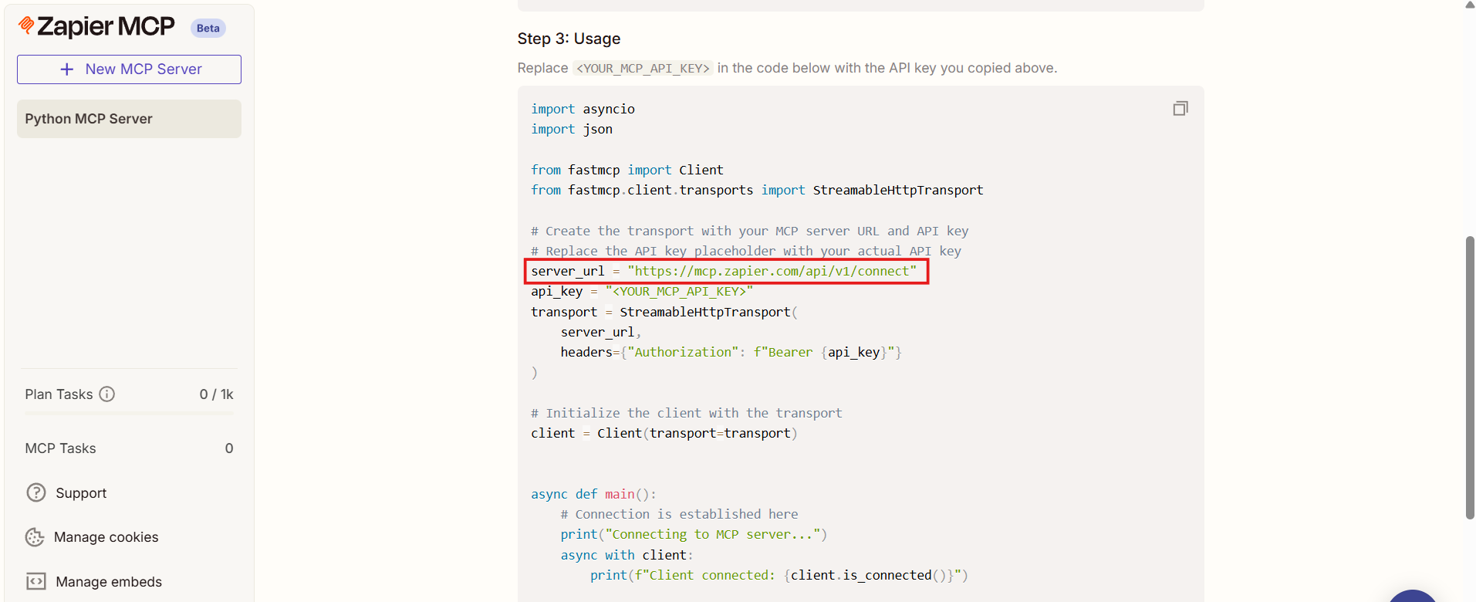Screen dimensions: 1476x602
Task: Open the chat widget bubble in the corner
Action: pyautogui.click(x=1412, y=596)
